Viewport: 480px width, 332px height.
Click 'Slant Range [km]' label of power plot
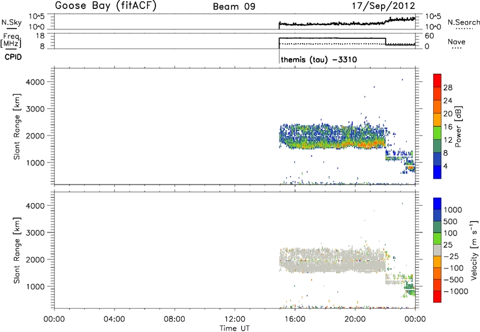click(17, 126)
